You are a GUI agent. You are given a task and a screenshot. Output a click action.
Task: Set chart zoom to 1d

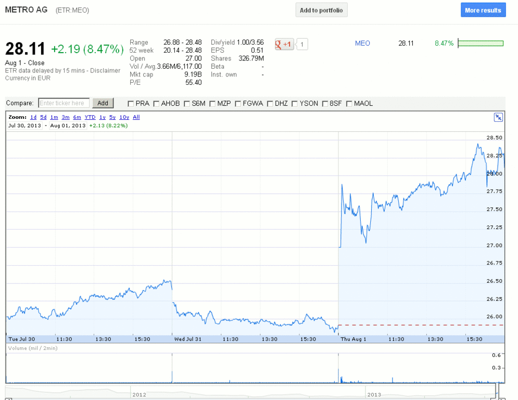click(x=33, y=117)
